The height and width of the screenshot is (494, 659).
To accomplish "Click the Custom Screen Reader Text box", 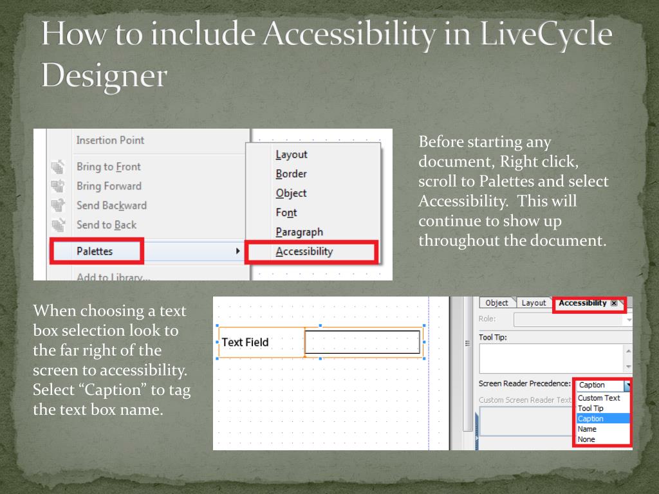I will pos(526,422).
